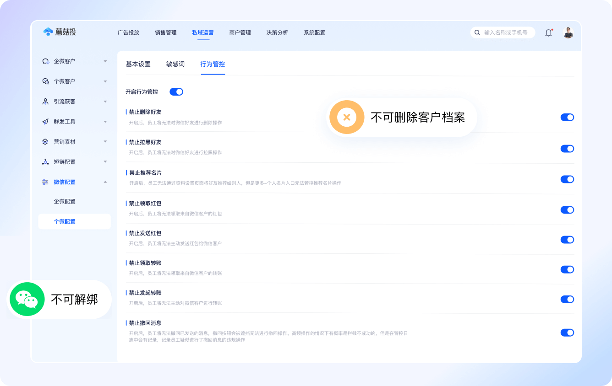The width and height of the screenshot is (612, 386).
Task: Switch to the 敏感词 tab
Action: (175, 64)
